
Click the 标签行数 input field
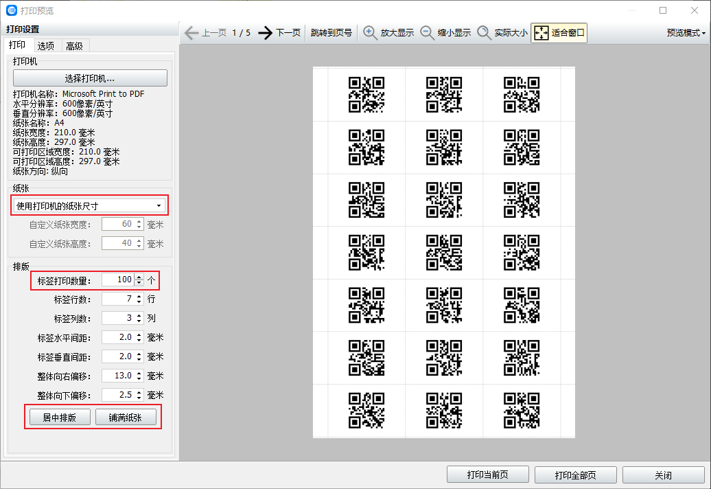118,299
